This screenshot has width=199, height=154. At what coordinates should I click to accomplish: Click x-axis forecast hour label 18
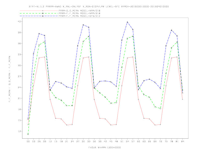tap(61, 141)
